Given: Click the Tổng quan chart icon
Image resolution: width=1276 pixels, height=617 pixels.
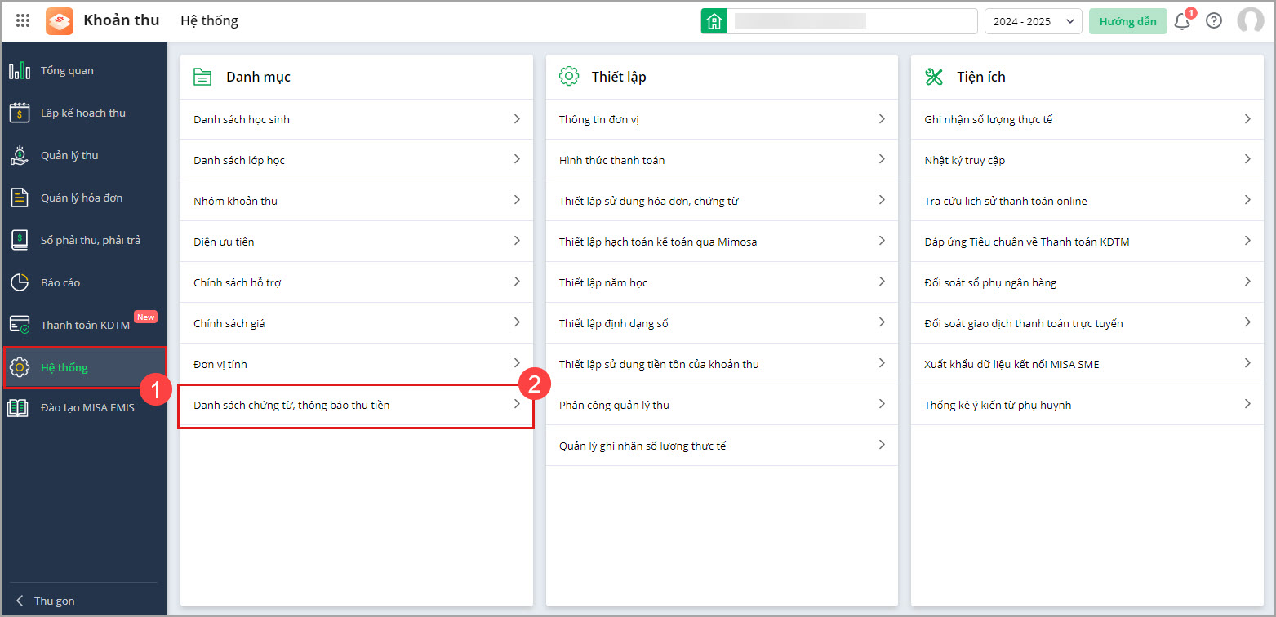Looking at the screenshot, I should coord(20,71).
